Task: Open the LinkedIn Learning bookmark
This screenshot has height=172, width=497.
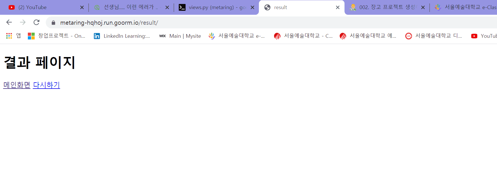Action: pyautogui.click(x=122, y=36)
